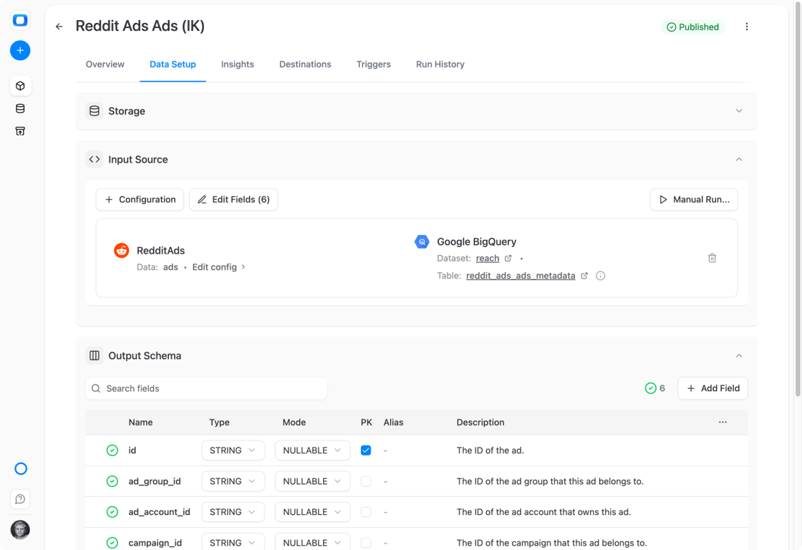The height and width of the screenshot is (550, 802).
Task: Open the reddit_ads_ads_metadata table link
Action: [521, 276]
